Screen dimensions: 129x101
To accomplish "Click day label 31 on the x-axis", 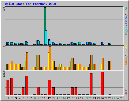I will (121, 98).
